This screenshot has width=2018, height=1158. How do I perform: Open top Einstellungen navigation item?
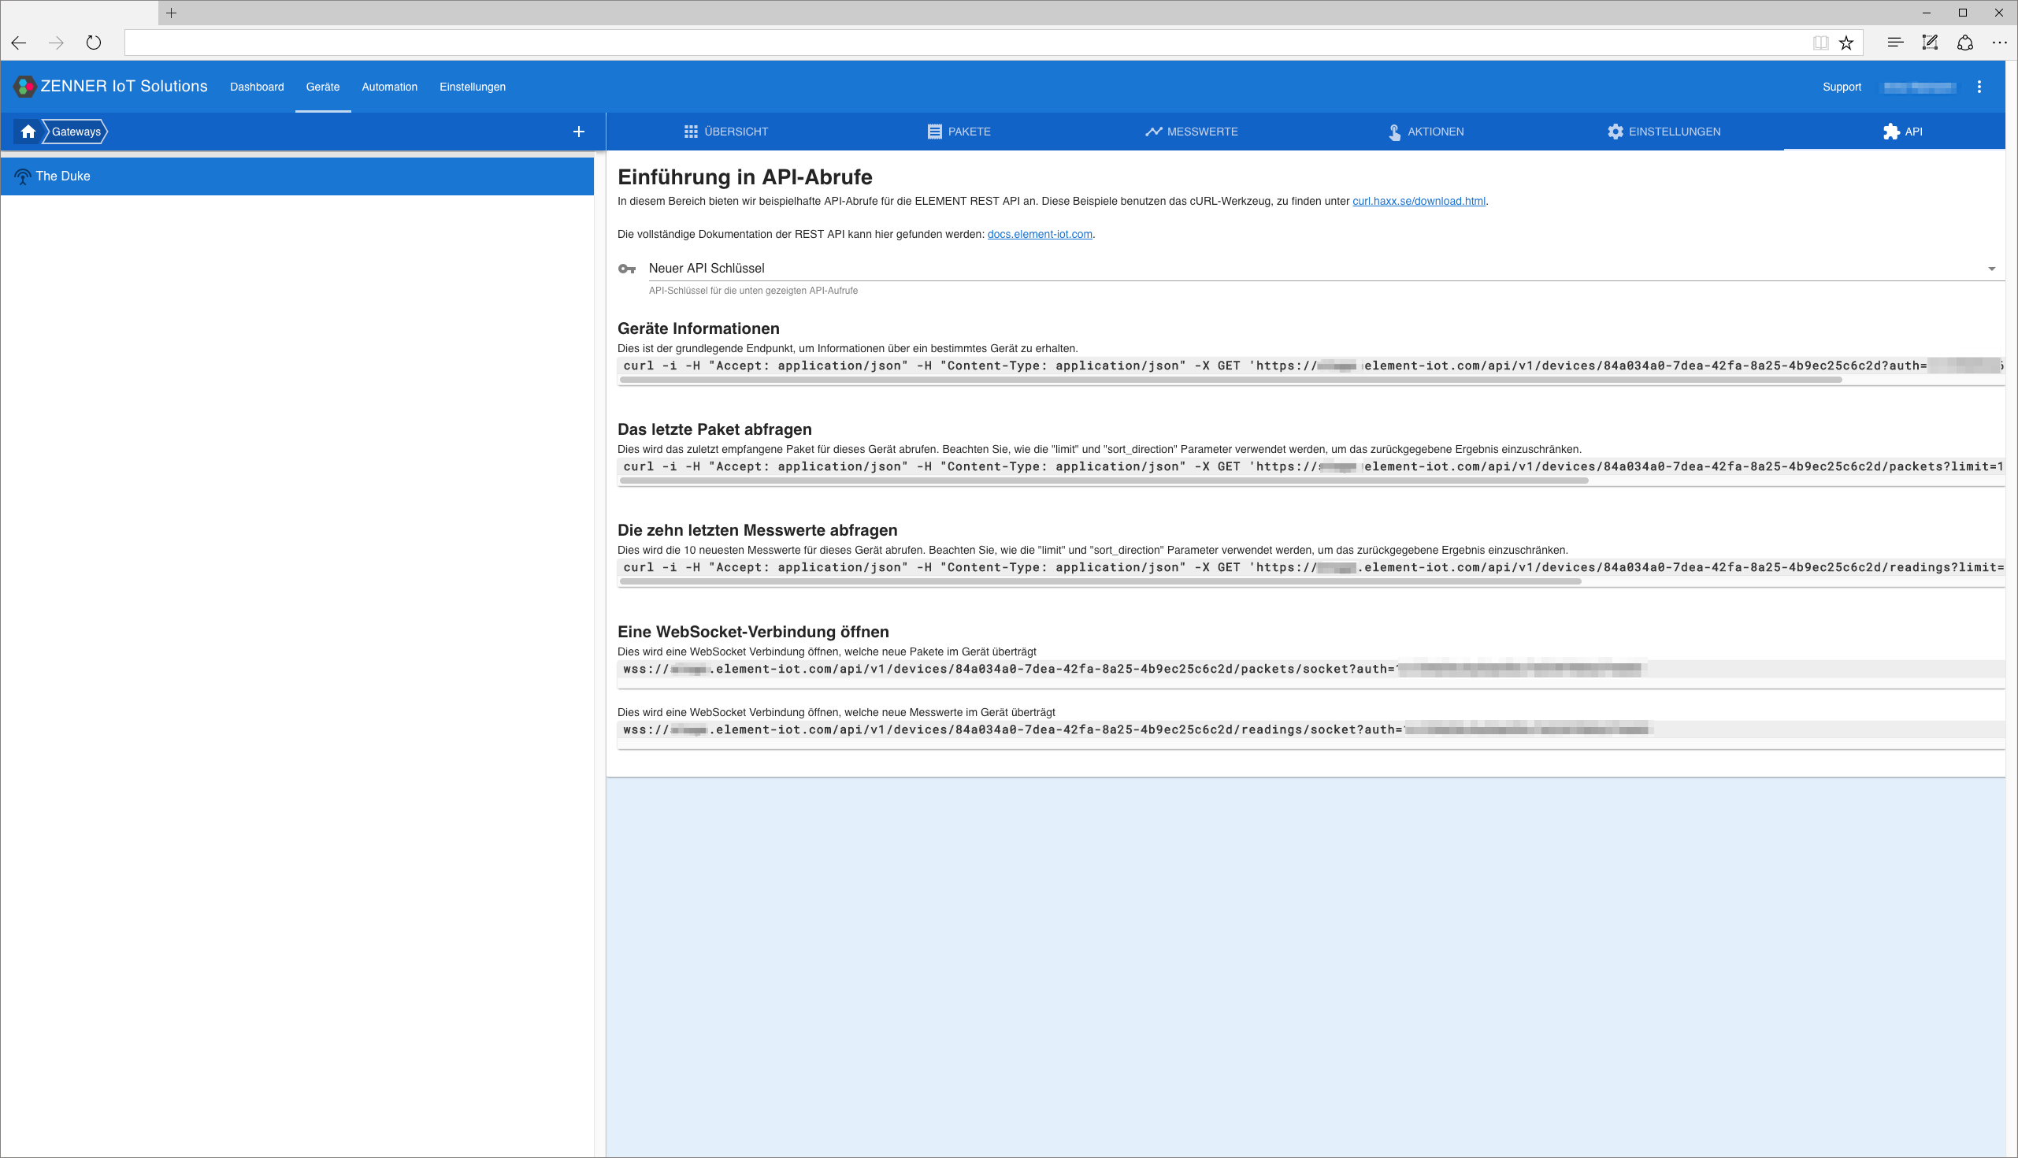pyautogui.click(x=473, y=87)
